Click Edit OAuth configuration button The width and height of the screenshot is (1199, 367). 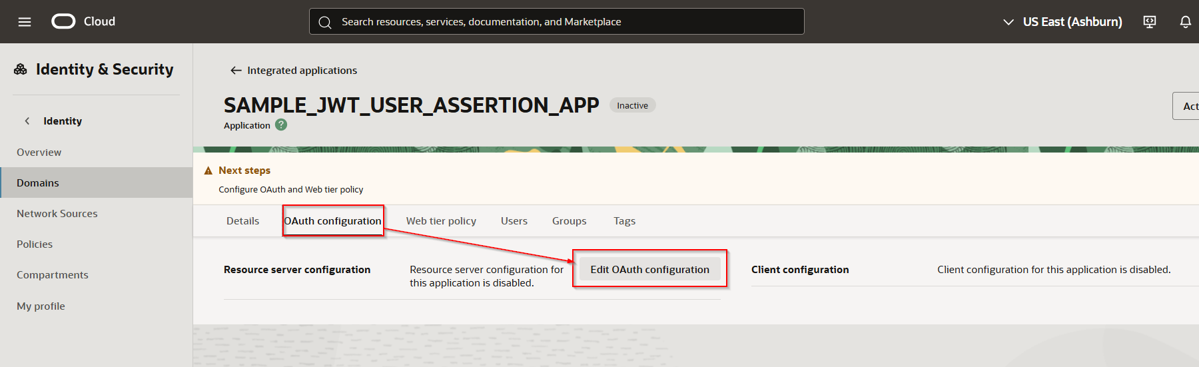[x=649, y=269]
